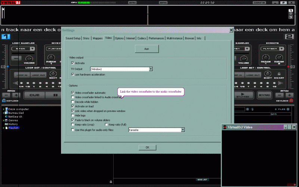
Task: Click NetSearch globe icon in browser tree
Action: click(x=6, y=116)
